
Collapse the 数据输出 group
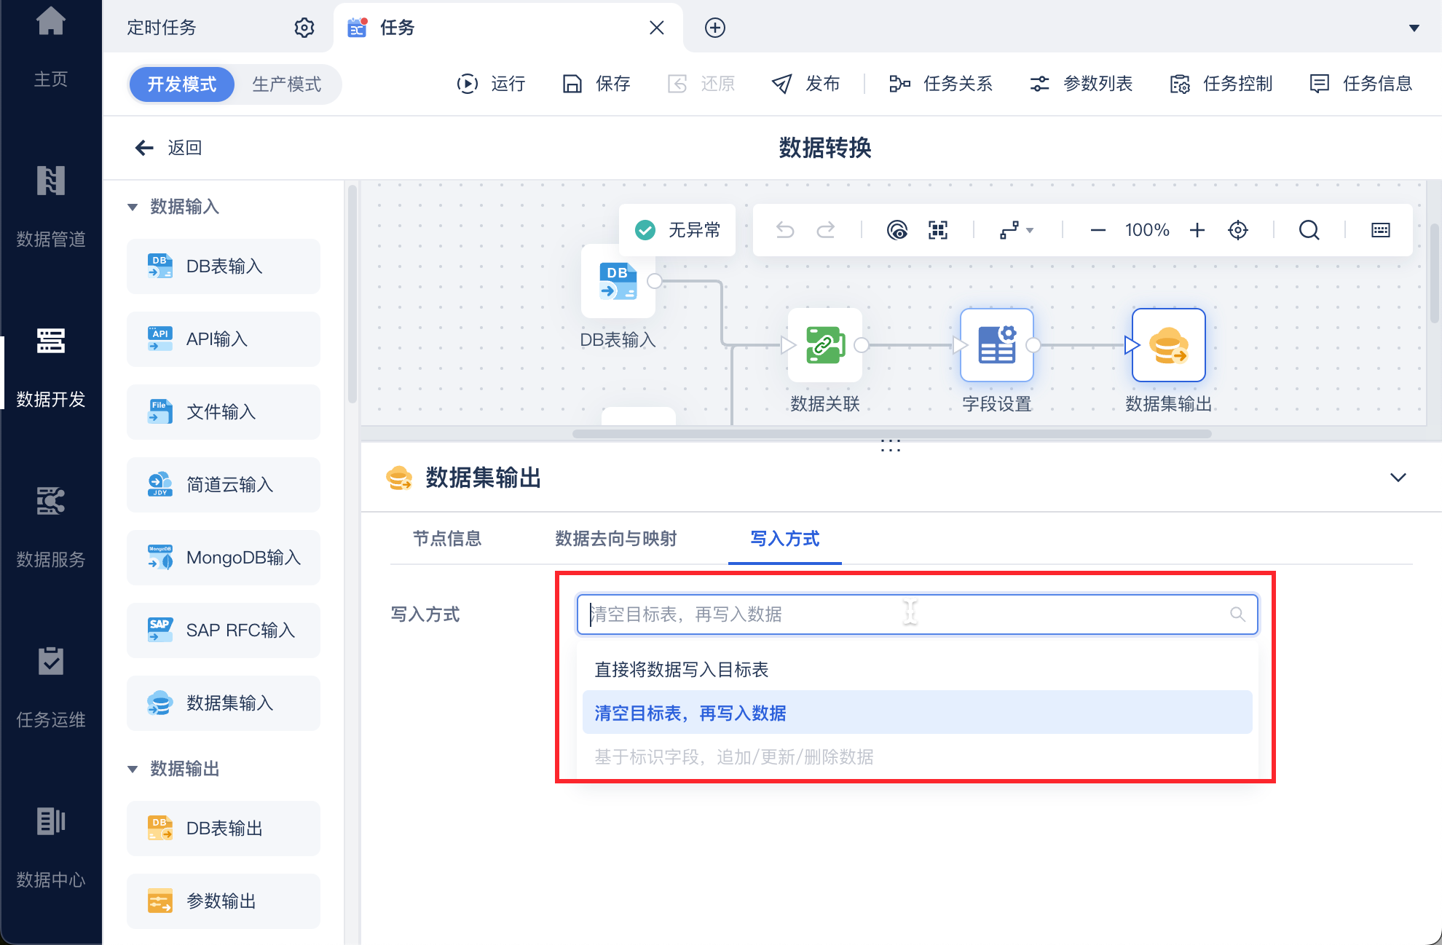coord(133,769)
